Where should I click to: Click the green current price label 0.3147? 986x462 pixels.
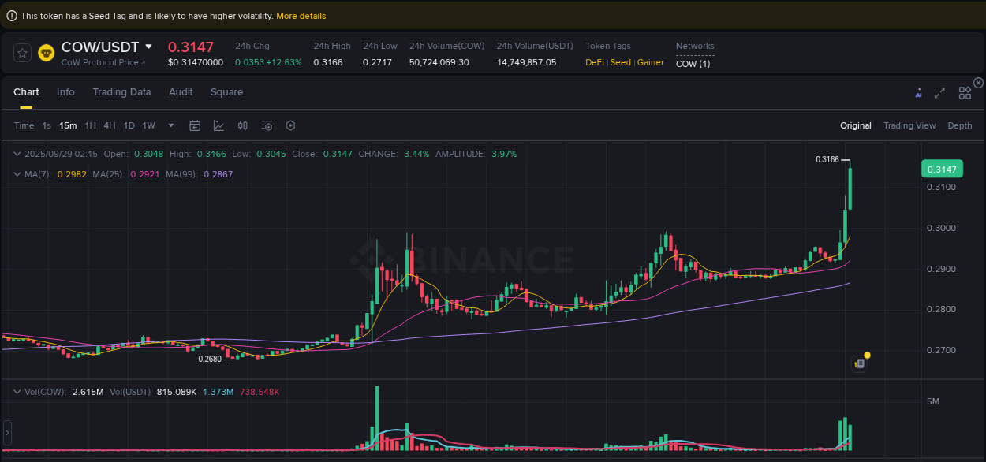(943, 169)
